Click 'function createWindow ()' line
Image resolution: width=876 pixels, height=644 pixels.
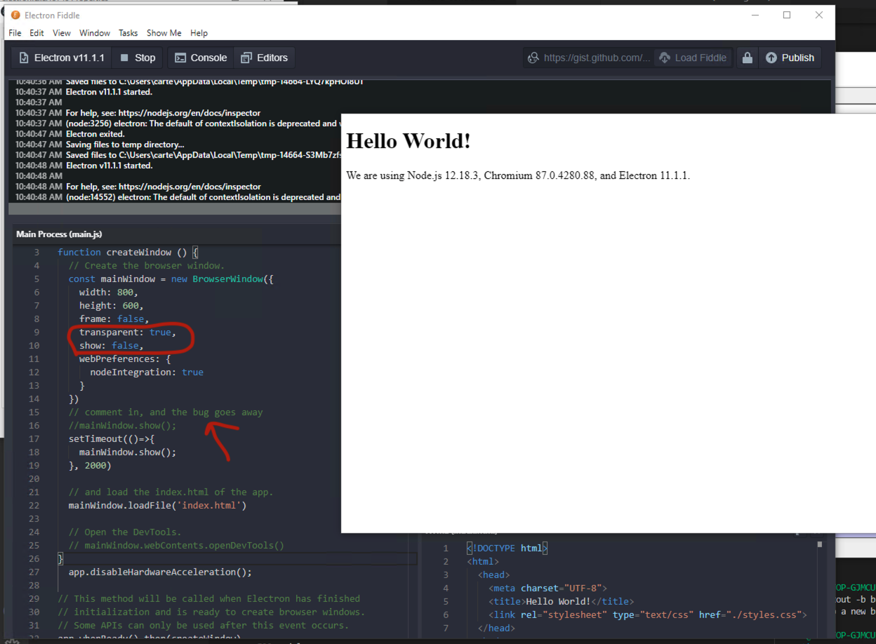tap(128, 252)
